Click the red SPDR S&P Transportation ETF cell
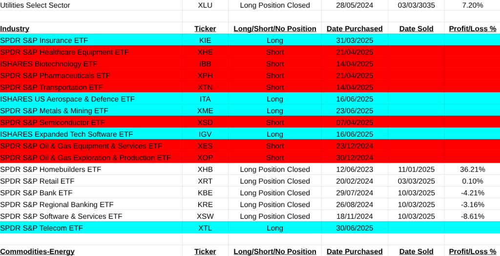 52,87
